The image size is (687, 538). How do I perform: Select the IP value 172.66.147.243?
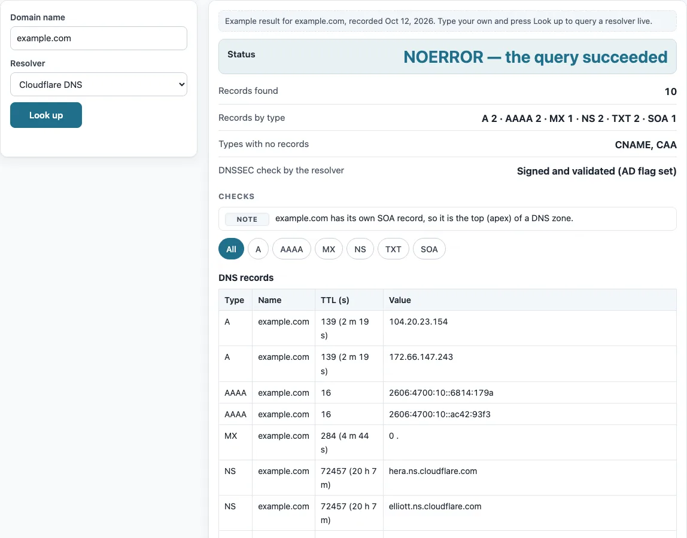click(x=421, y=357)
